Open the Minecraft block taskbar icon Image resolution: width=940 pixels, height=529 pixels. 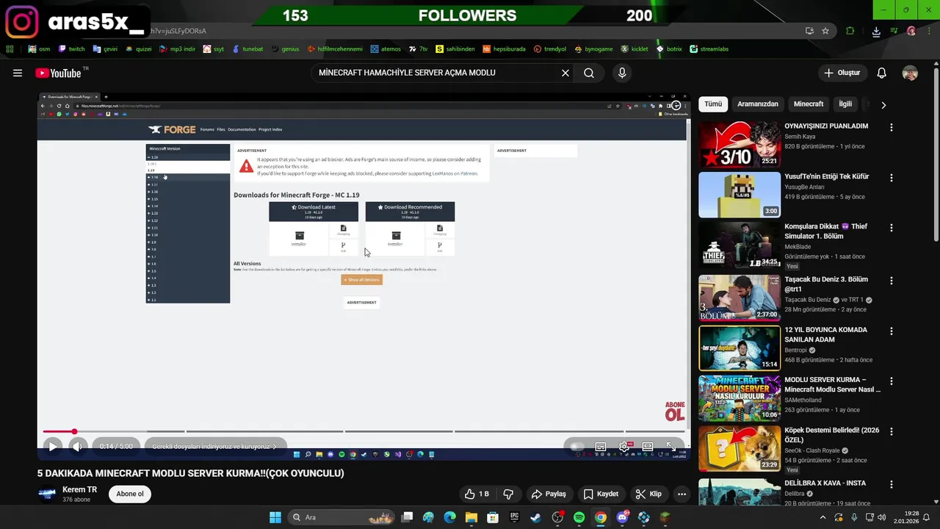[665, 517]
